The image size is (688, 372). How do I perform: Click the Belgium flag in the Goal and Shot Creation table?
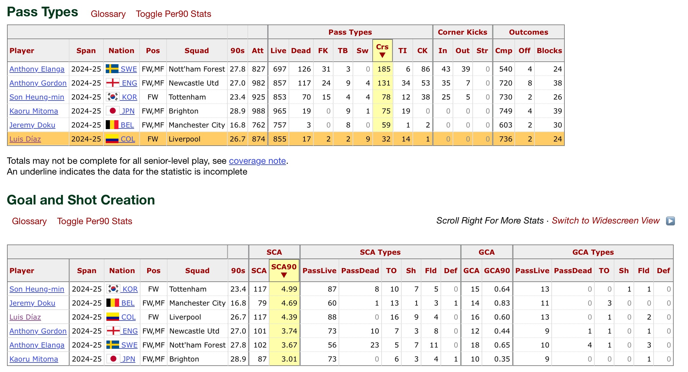tap(112, 303)
